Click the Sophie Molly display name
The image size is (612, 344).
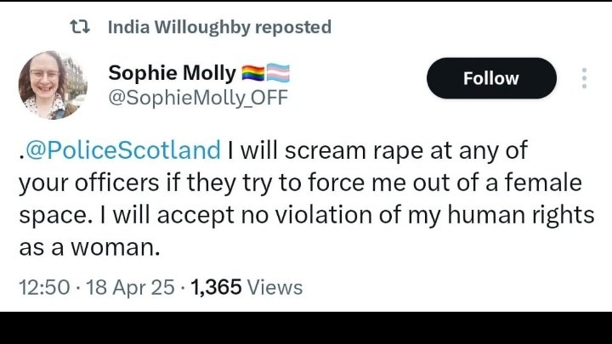(172, 74)
